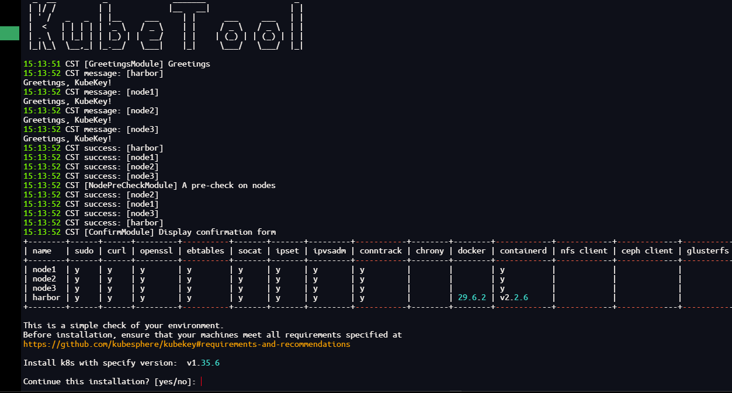
Task: Click 'This is a simple check of your environment.'
Action: [x=124, y=326]
